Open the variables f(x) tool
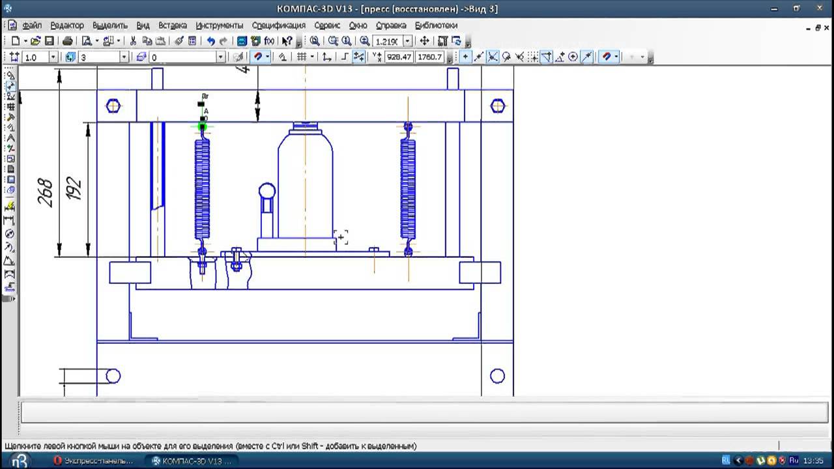Viewport: 834px width, 469px height. tap(269, 41)
